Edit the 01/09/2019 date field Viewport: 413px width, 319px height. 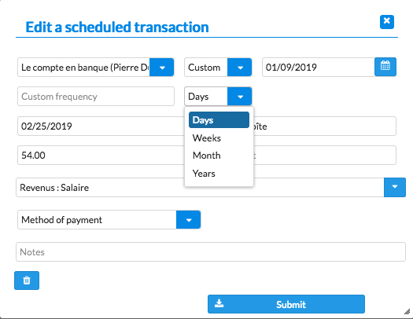(x=318, y=68)
